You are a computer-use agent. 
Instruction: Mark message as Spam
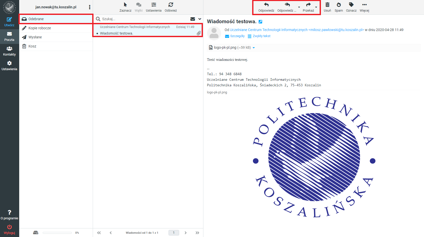339,7
